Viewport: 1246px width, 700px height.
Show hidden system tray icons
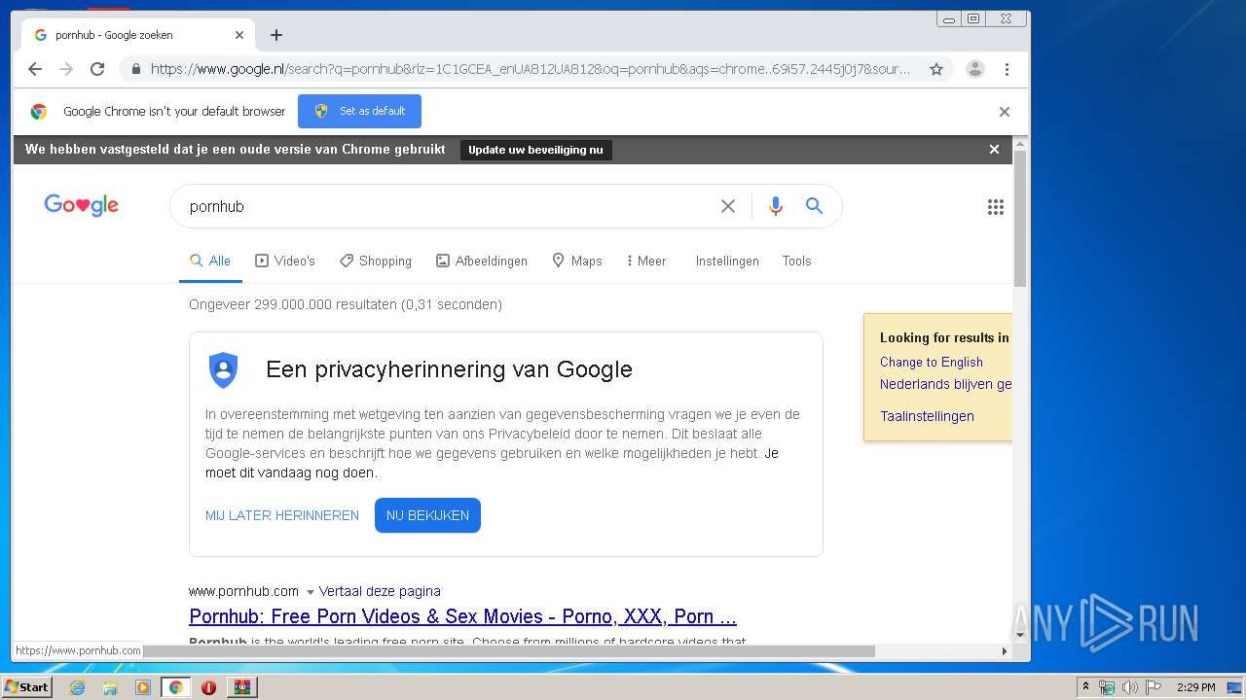tap(1085, 686)
